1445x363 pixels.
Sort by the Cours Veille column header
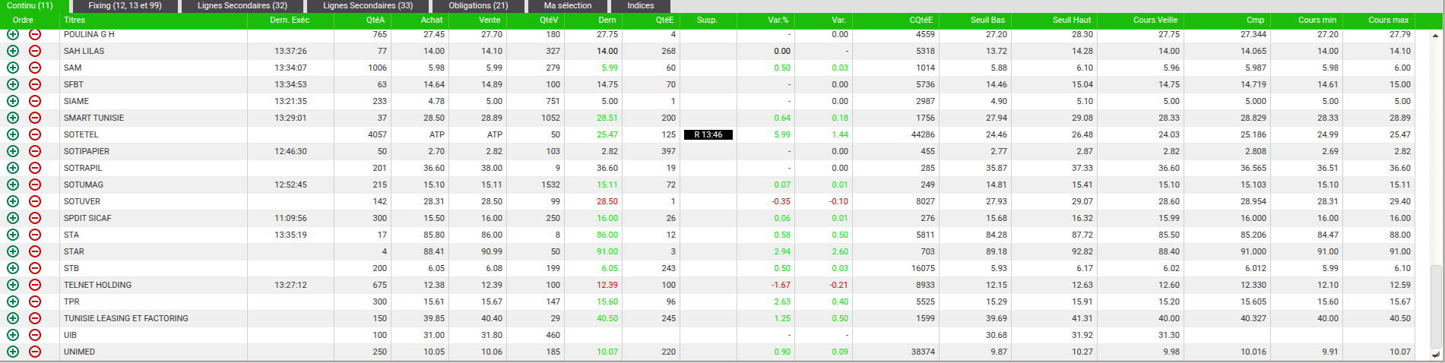[x=1140, y=20]
